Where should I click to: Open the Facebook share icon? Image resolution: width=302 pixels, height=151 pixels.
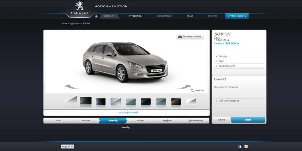coord(240,146)
